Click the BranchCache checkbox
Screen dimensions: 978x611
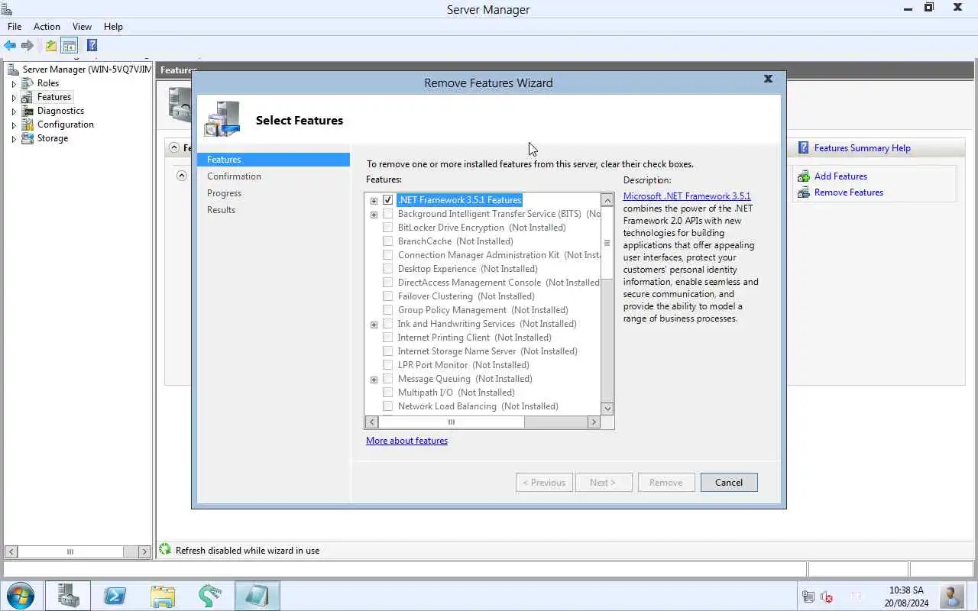pos(388,241)
